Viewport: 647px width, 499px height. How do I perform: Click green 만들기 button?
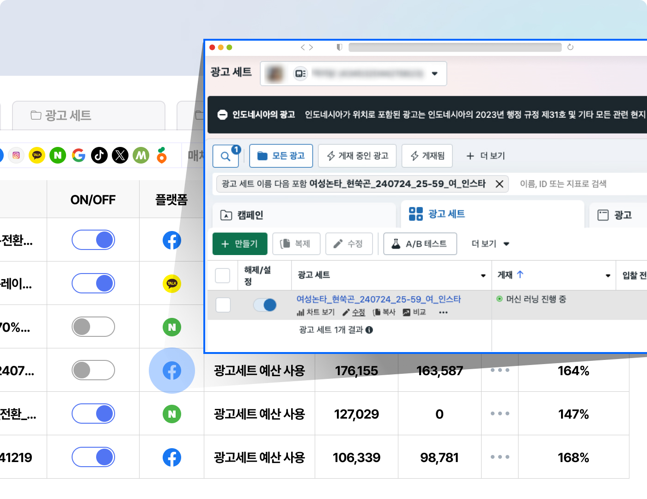(240, 244)
